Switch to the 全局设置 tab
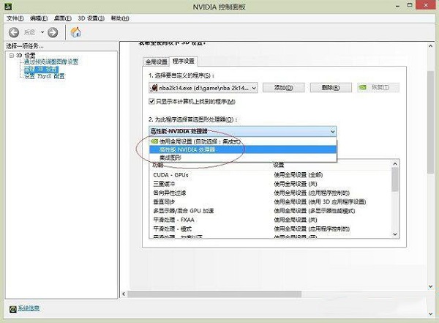The width and height of the screenshot is (439, 323). 157,62
